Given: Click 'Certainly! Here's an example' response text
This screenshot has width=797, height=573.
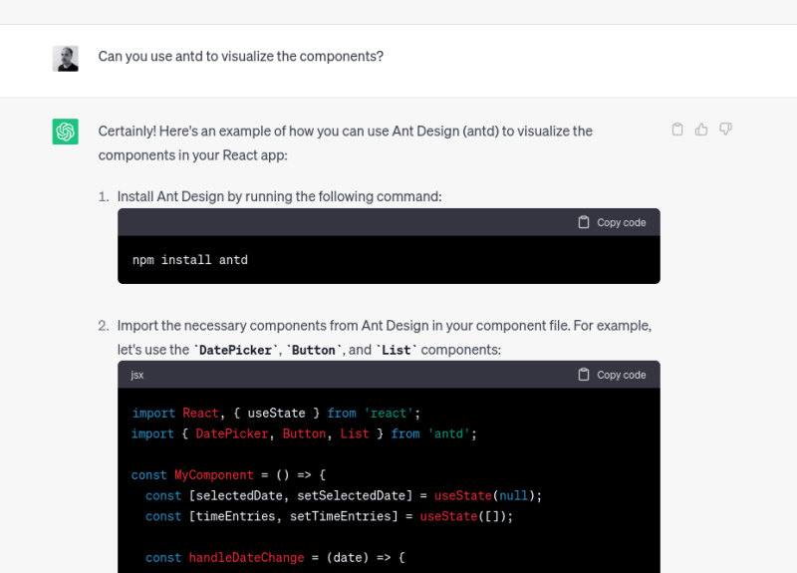Looking at the screenshot, I should point(346,143).
